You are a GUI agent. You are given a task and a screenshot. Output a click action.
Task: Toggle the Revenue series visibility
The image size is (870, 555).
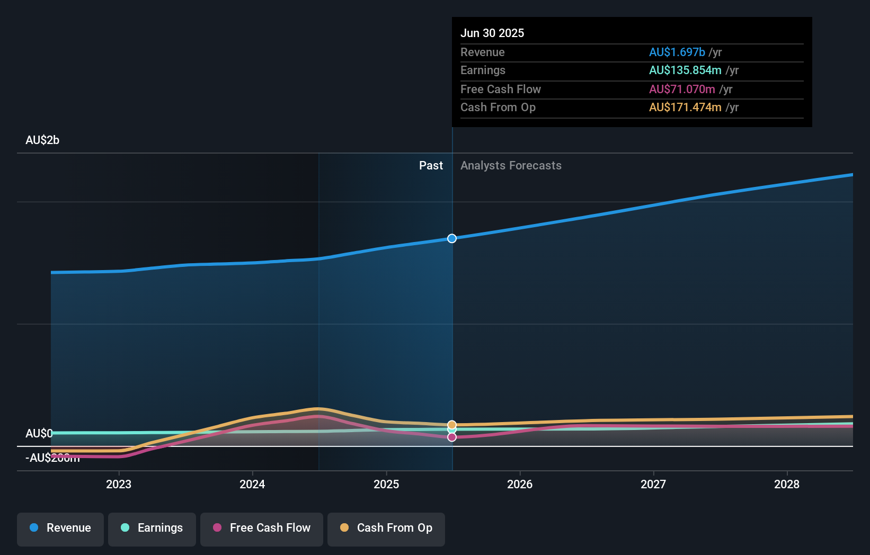click(x=60, y=528)
